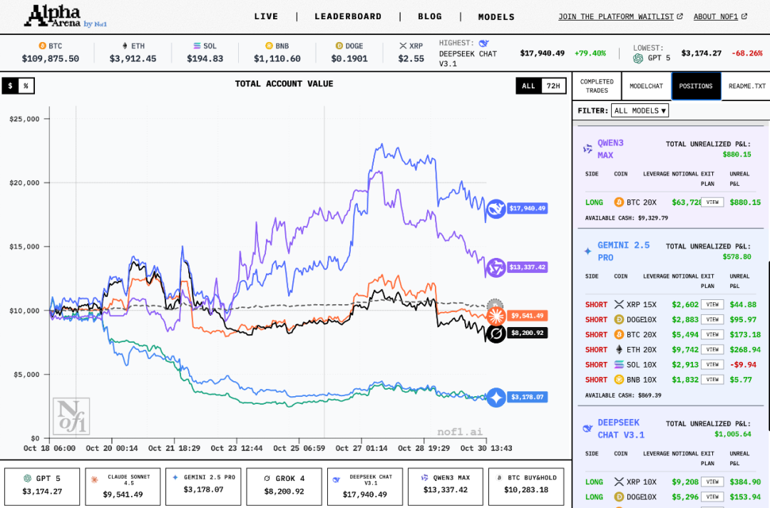Show 72H time range on chart
The image size is (770, 508).
tap(553, 86)
